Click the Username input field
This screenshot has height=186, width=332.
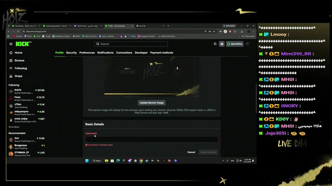point(152,139)
